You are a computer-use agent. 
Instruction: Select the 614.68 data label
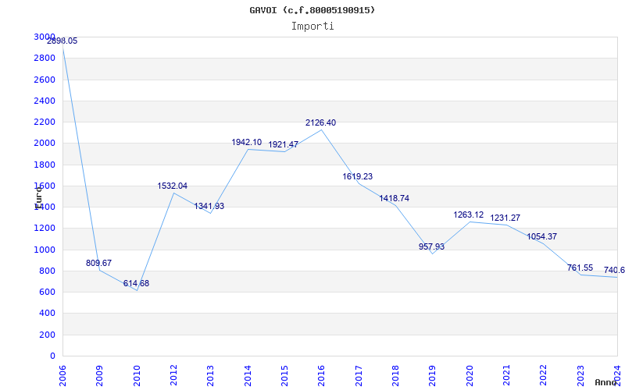click(x=136, y=284)
